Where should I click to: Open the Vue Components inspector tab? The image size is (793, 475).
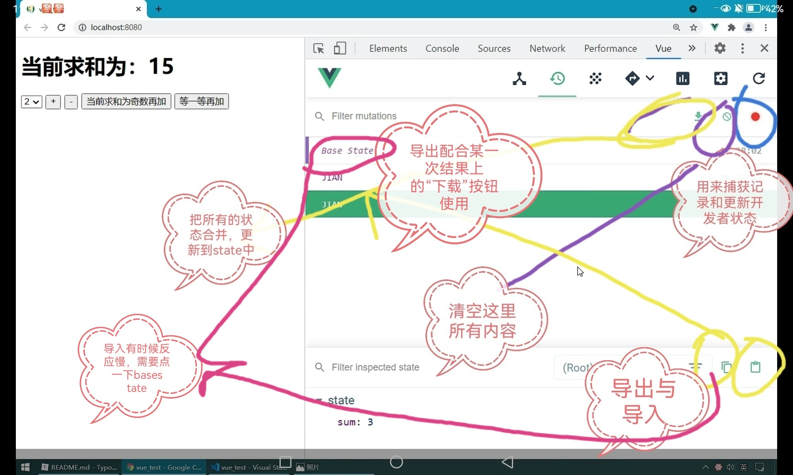pos(519,78)
